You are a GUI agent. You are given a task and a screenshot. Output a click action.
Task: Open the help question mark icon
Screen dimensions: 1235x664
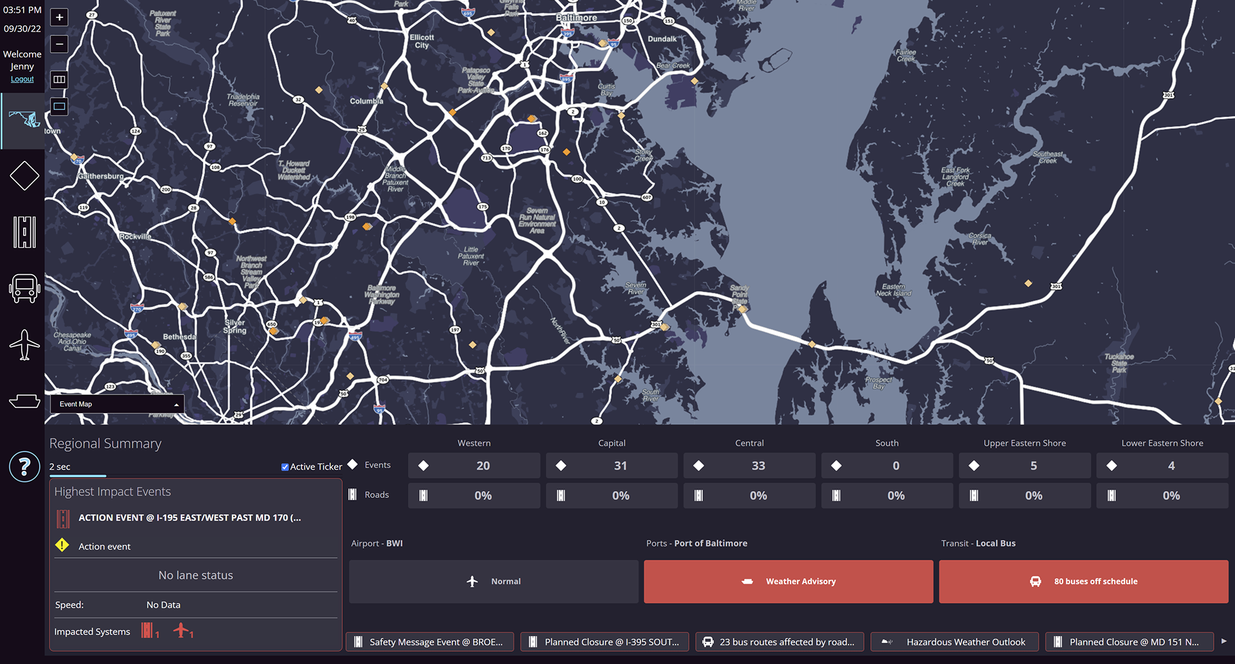pyautogui.click(x=24, y=466)
